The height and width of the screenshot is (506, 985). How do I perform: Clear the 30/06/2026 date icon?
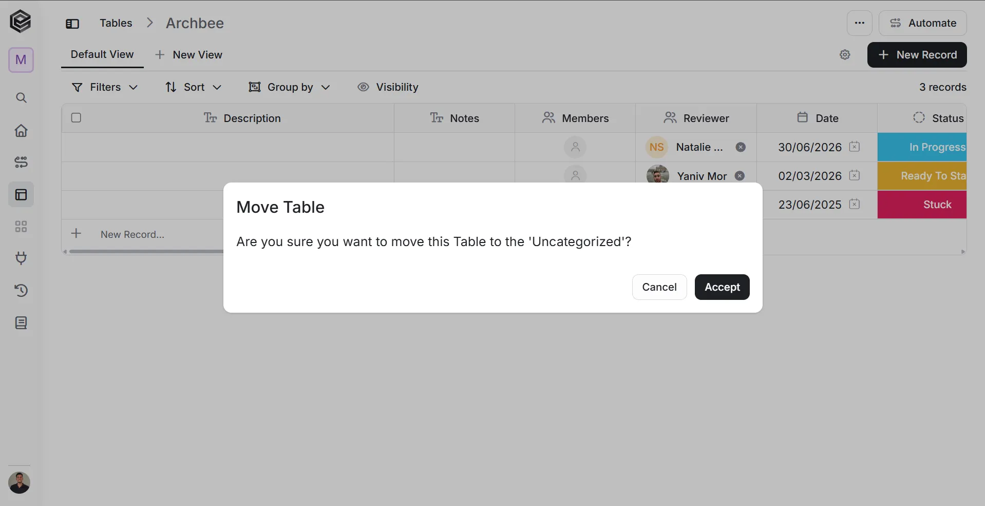tap(855, 147)
